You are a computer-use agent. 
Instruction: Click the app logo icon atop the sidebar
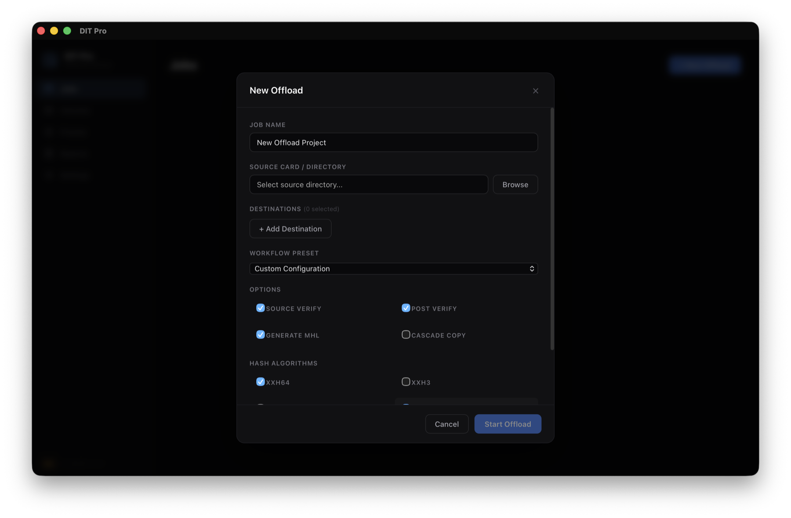(50, 60)
